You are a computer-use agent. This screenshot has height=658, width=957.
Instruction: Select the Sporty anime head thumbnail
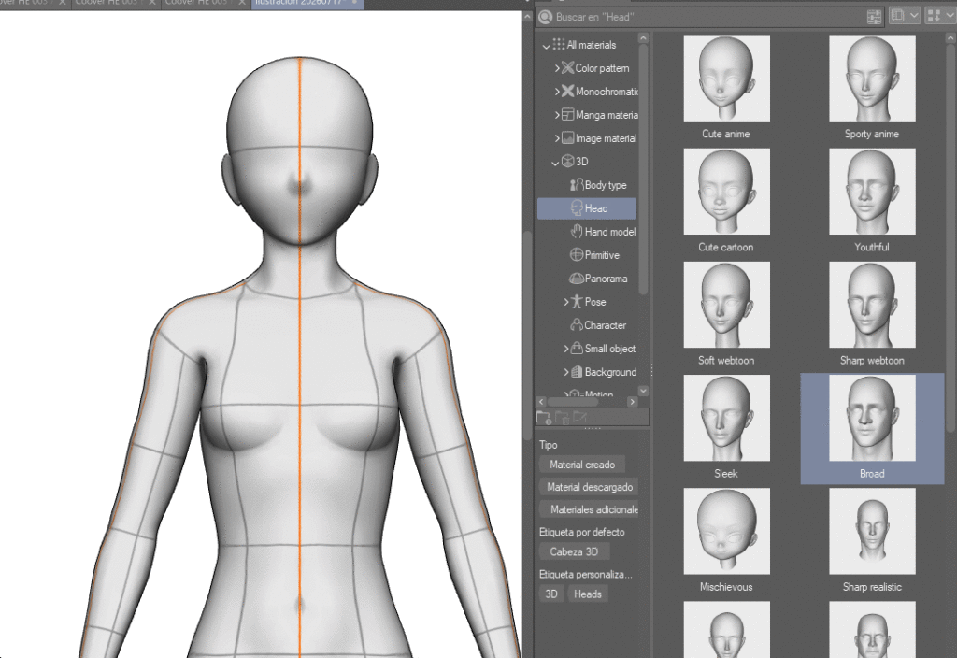tap(872, 79)
